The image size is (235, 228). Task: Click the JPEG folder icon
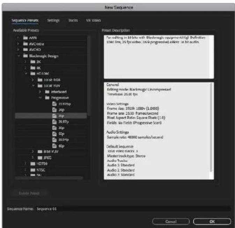[40, 158]
